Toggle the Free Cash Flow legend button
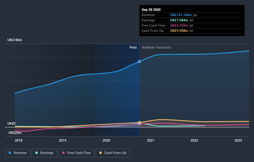The image size is (254, 162). tap(76, 153)
